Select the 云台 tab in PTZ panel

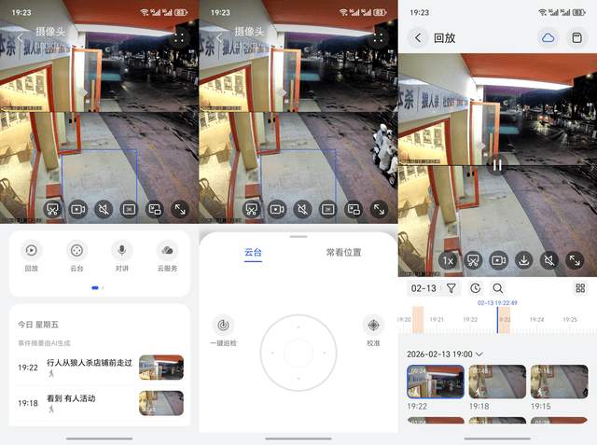(253, 253)
